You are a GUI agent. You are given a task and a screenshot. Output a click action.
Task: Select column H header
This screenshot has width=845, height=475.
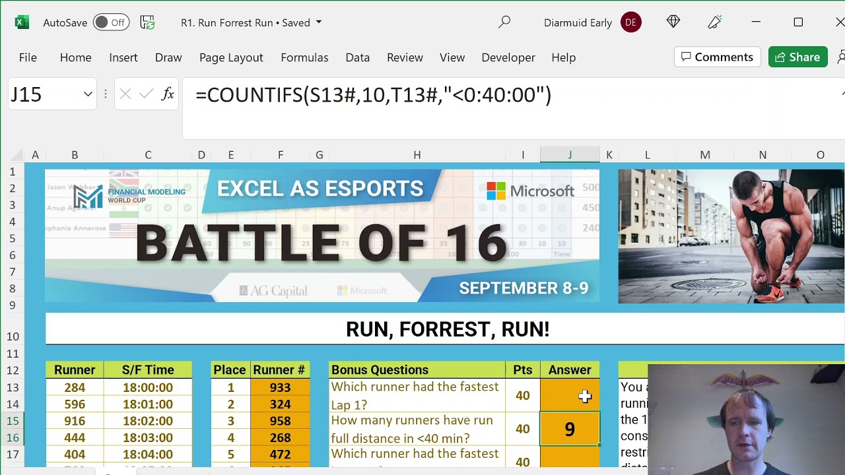point(417,154)
